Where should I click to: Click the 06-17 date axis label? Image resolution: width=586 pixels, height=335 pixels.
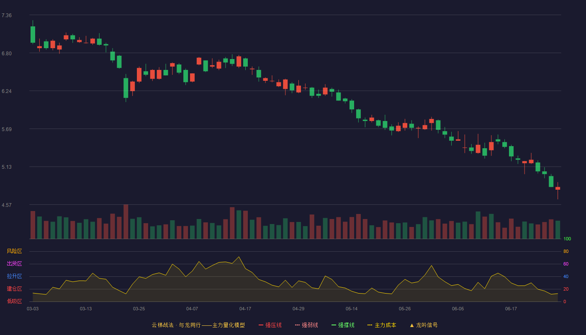511,309
